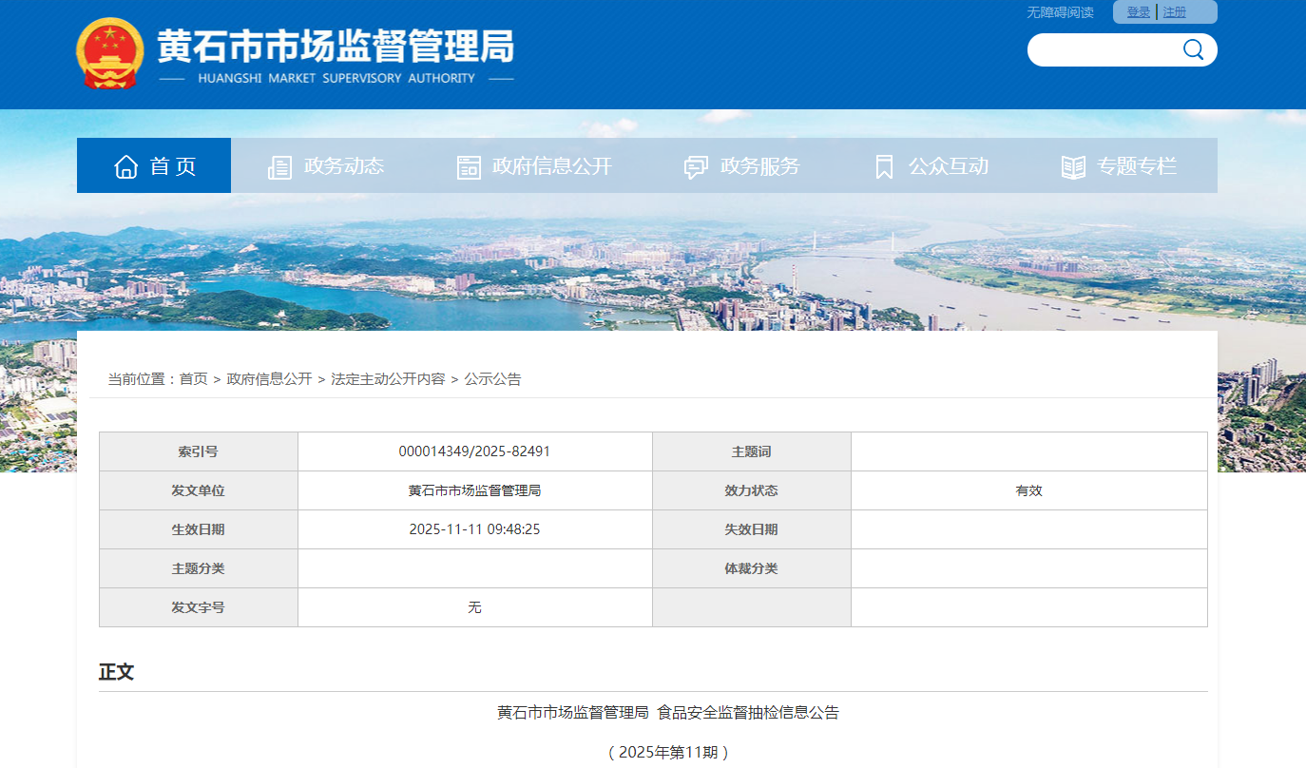Select the 公众互动 navigation item

tap(948, 166)
